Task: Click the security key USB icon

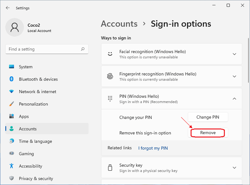Action: click(110, 168)
